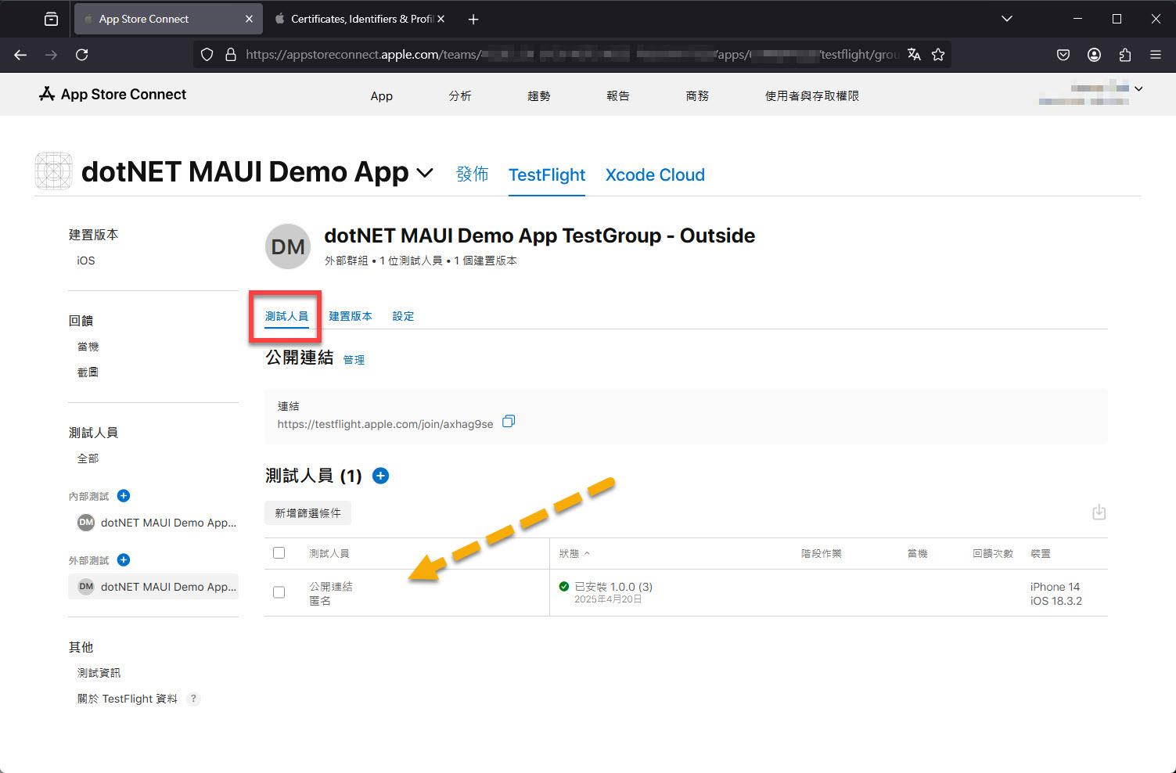This screenshot has width=1176, height=773.
Task: Copy the TestFlight public link
Action: 509,422
